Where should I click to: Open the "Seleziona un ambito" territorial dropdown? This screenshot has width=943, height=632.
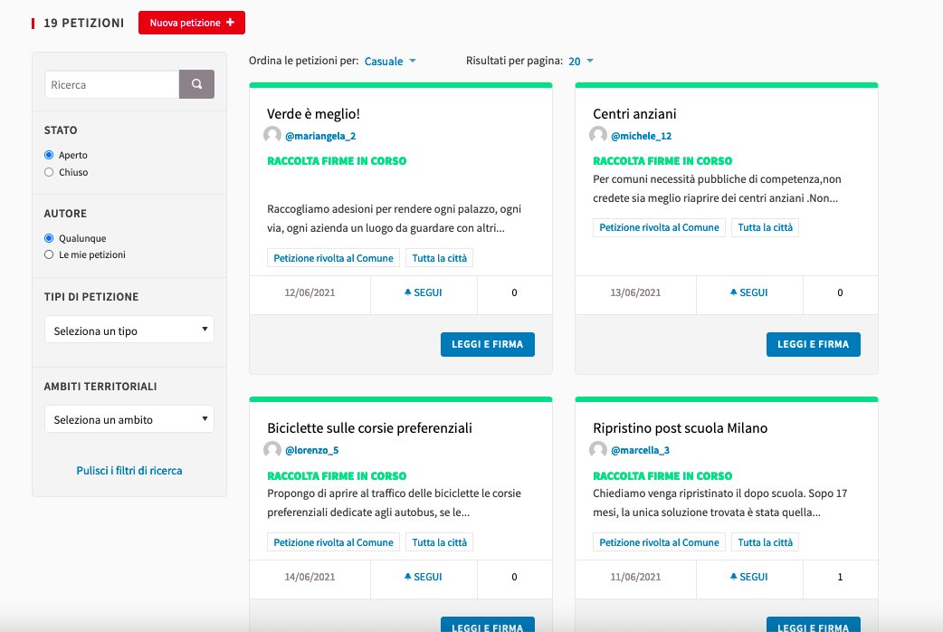click(x=129, y=419)
